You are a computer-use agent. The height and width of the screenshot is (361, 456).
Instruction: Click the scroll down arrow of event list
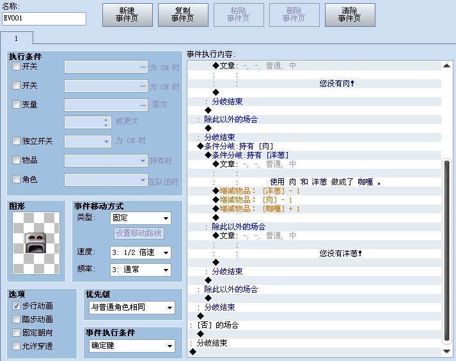[446, 351]
